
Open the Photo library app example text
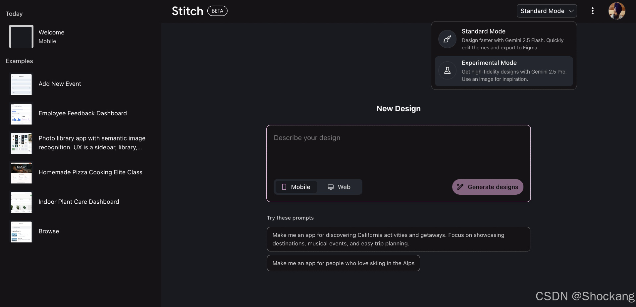92,143
